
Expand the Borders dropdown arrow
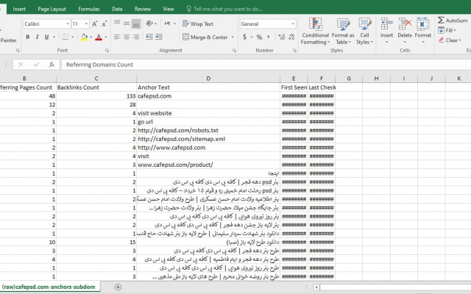point(72,37)
